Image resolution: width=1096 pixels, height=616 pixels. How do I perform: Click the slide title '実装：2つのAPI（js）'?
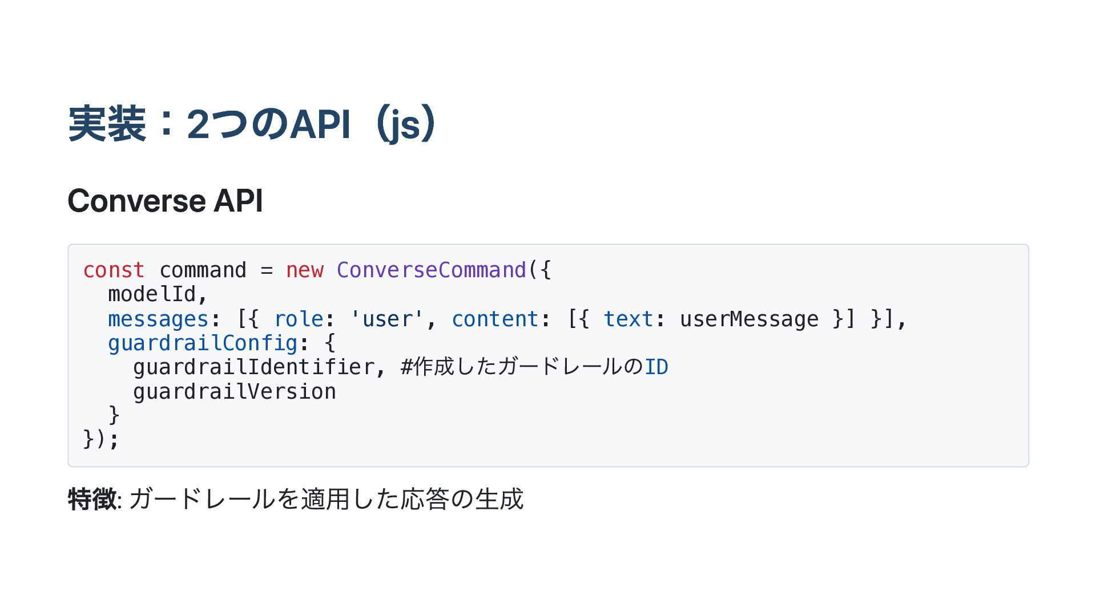(253, 124)
